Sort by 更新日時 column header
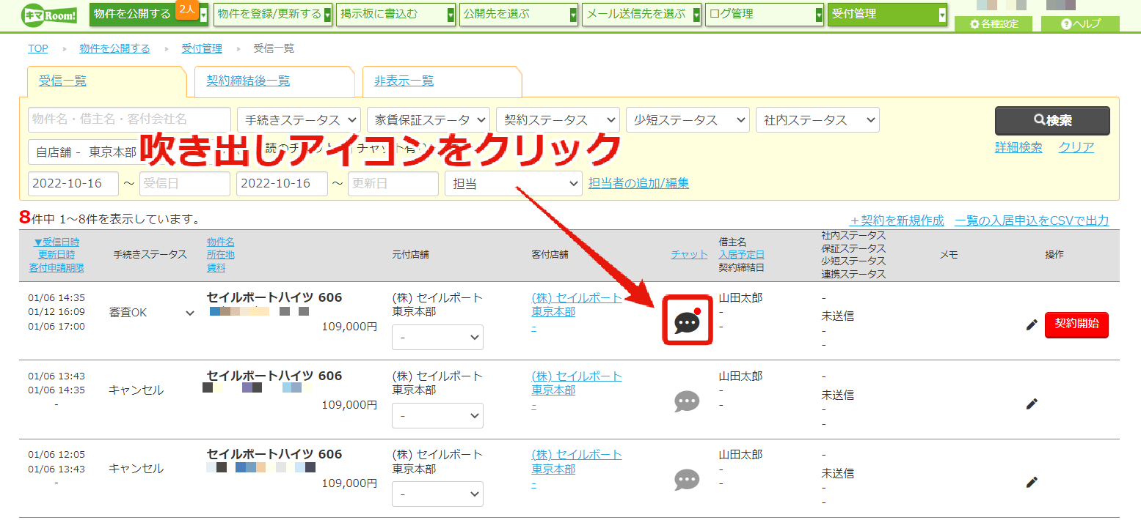Screen dimensions: 1141x520 click(x=56, y=255)
